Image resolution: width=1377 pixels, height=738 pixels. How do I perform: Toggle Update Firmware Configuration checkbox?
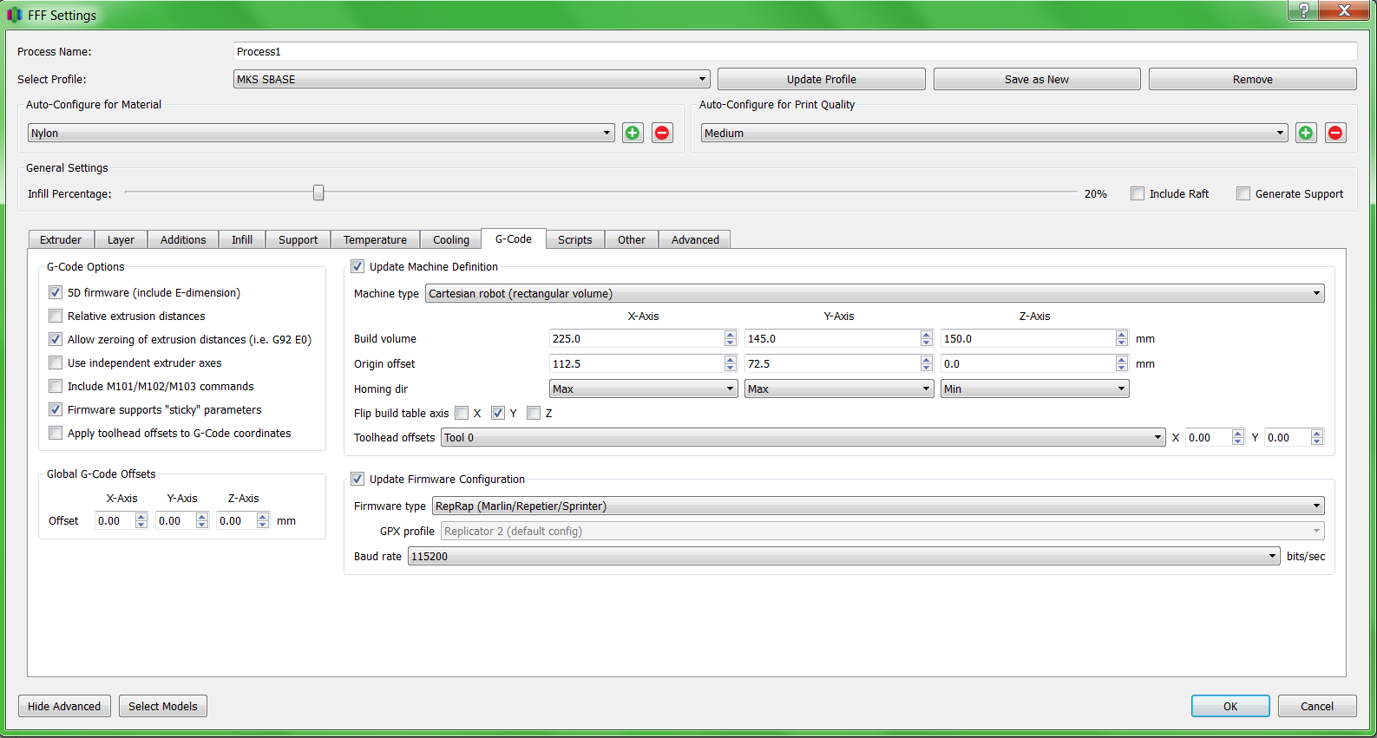pos(357,479)
